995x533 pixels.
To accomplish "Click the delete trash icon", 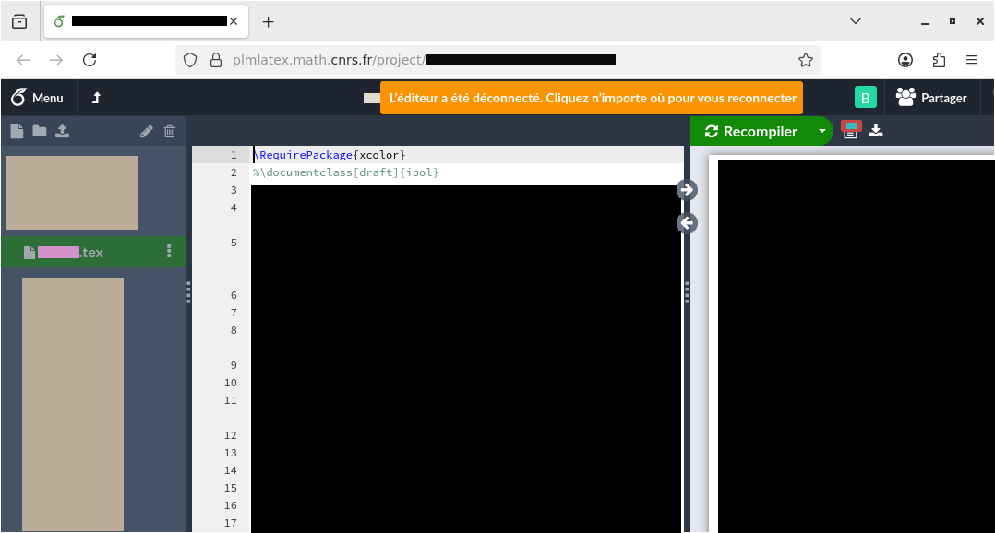I will coord(170,131).
